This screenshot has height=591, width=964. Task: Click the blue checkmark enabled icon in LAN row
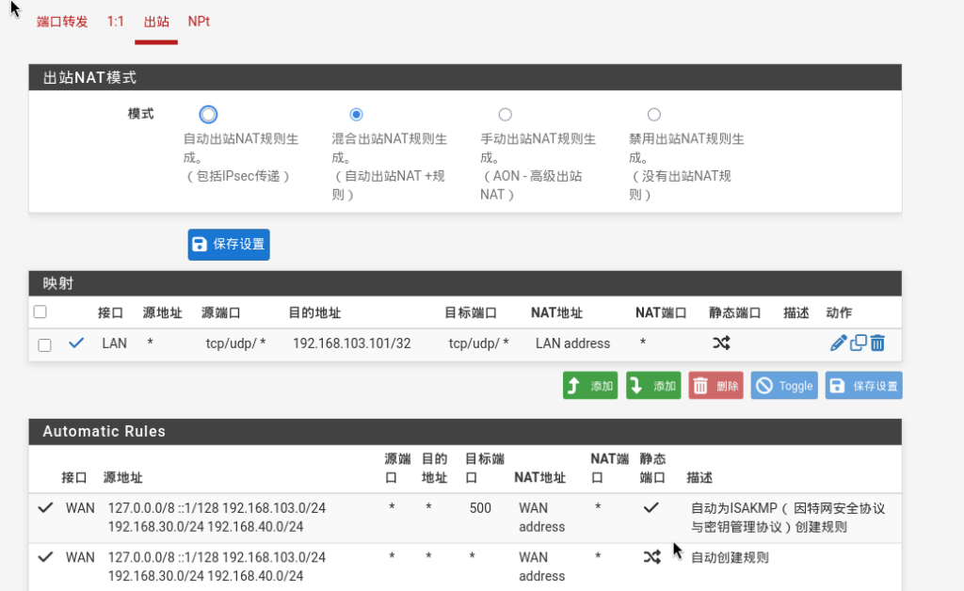coord(76,343)
